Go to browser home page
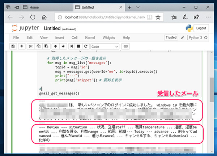This screenshot has height=156, width=217. click(x=44, y=17)
